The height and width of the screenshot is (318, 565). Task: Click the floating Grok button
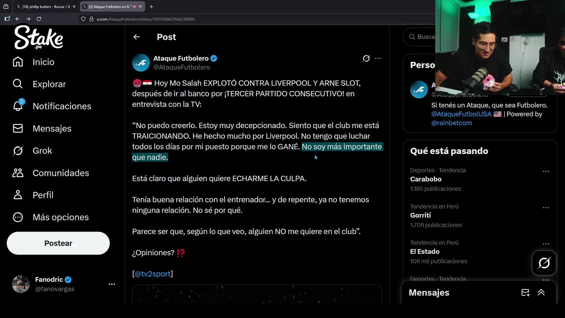(544, 263)
